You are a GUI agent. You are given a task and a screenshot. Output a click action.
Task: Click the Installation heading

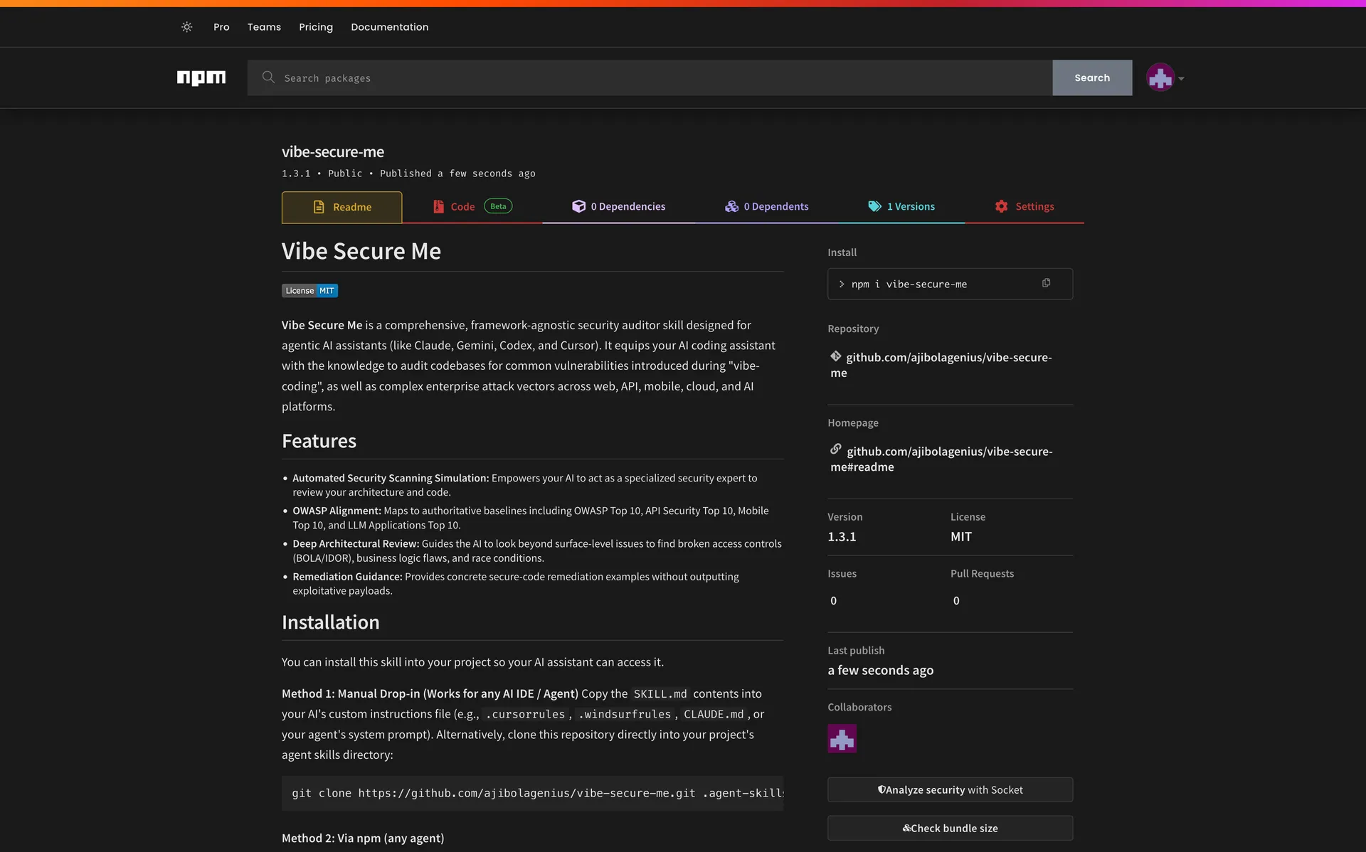pyautogui.click(x=330, y=622)
